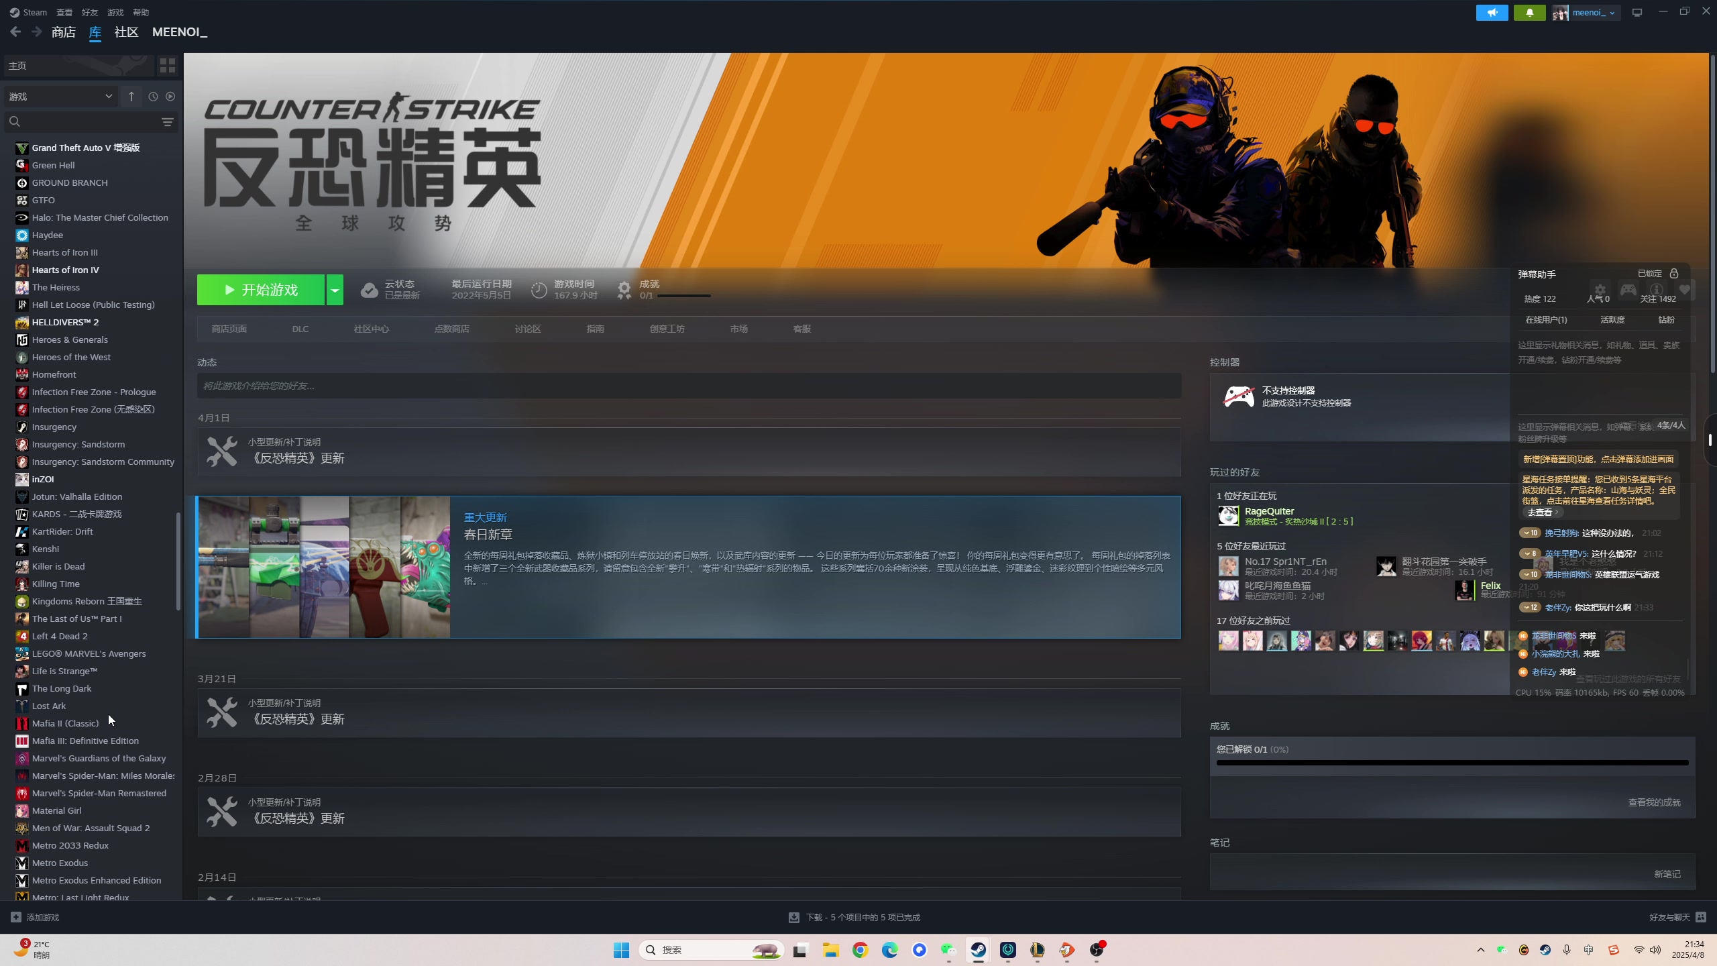Expand the 游戏 category dropdown

click(x=60, y=97)
